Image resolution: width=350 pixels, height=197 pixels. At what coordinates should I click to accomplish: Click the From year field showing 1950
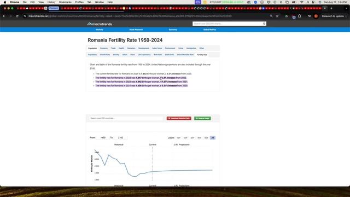(x=103, y=137)
